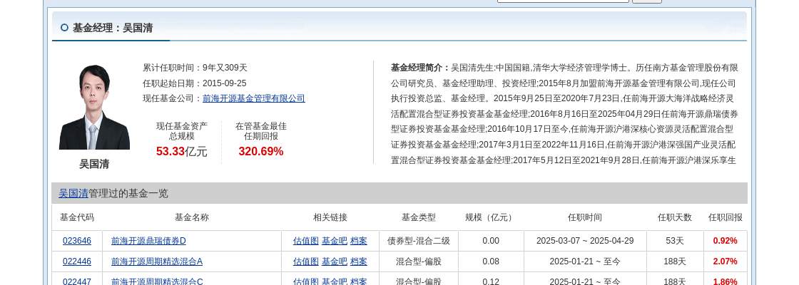
Task: Click the 相关链接 column header
Action: (330, 217)
